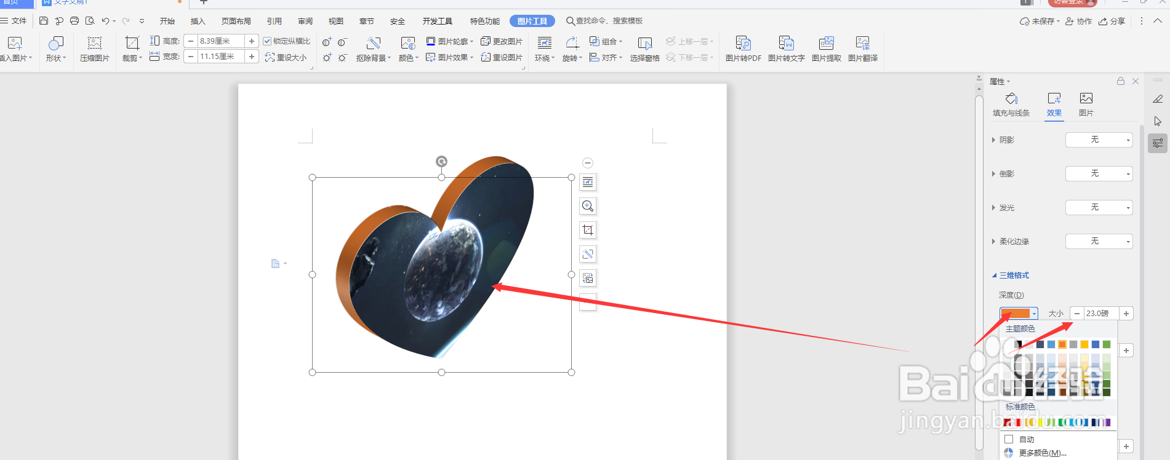
Task: Click Reset Picture (重设图片) button
Action: pos(502,57)
